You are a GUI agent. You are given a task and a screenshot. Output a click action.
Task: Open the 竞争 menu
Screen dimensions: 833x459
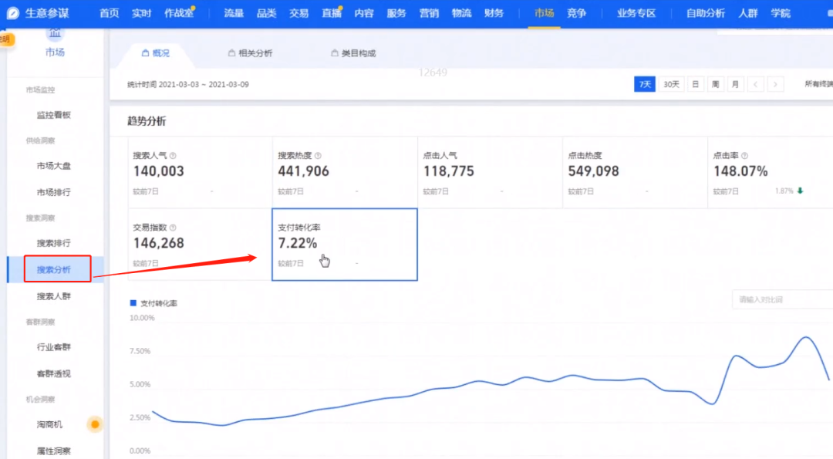coord(576,13)
